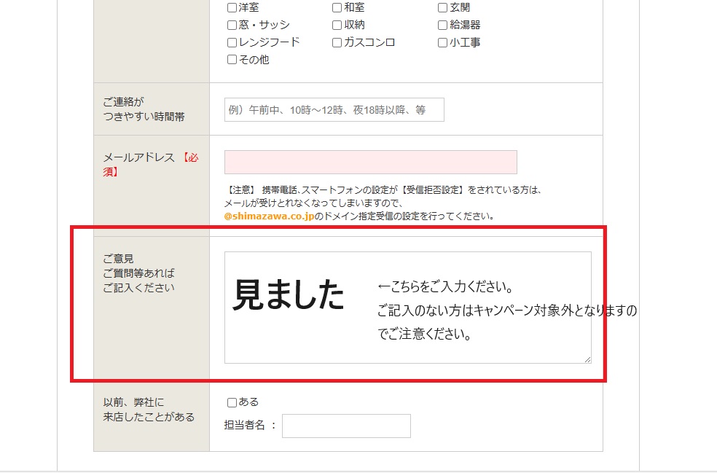Click the 以前、弊社に来店したことがある label
This screenshot has width=717, height=473.
[x=149, y=410]
